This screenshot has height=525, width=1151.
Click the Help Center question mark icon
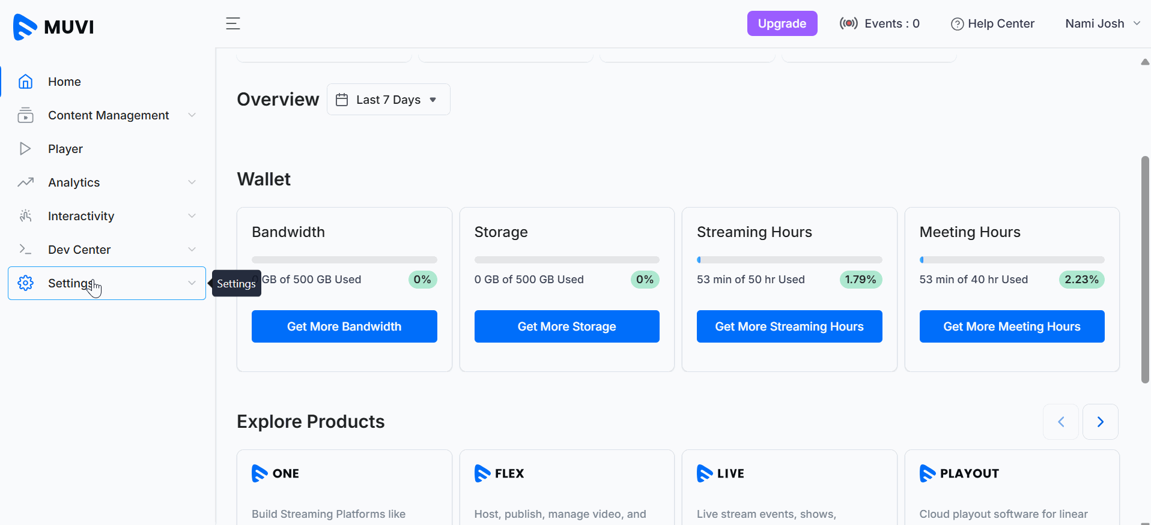point(957,24)
